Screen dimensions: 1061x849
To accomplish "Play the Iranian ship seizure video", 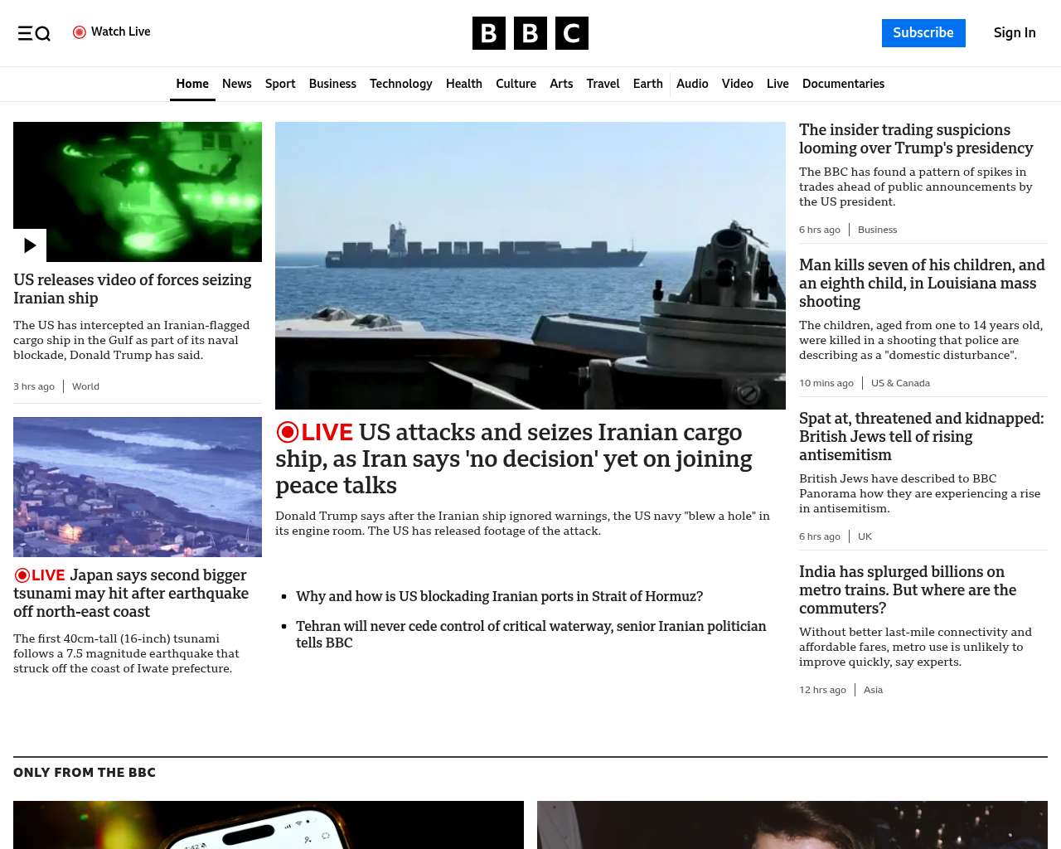I will coord(30,245).
